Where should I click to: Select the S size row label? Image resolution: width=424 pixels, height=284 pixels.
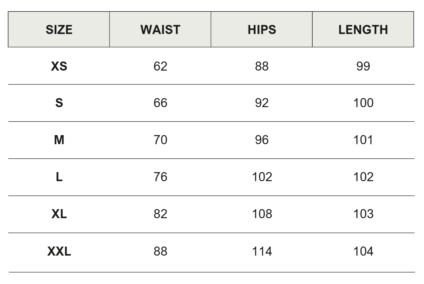click(59, 103)
